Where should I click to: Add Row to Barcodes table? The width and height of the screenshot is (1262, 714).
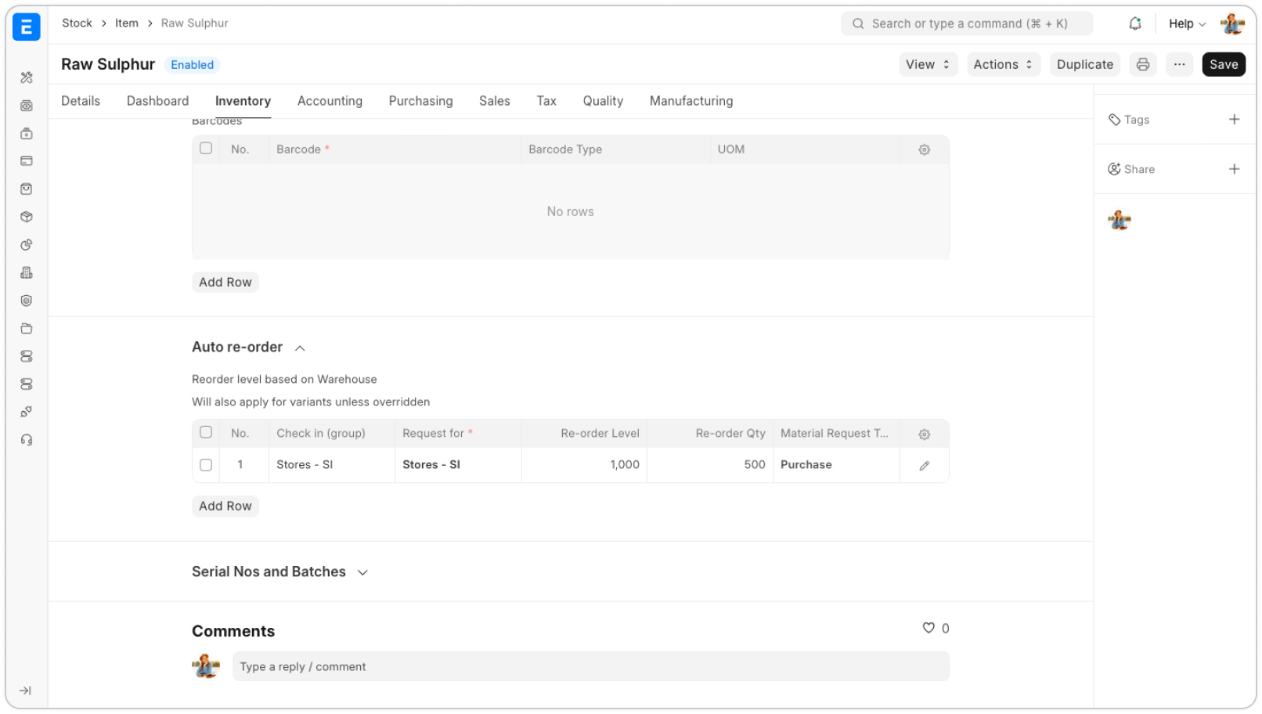[225, 282]
